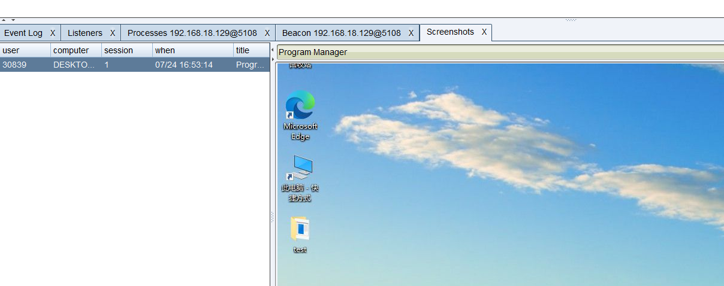Click the 此电脑 shortcut desktop icon

coord(300,178)
